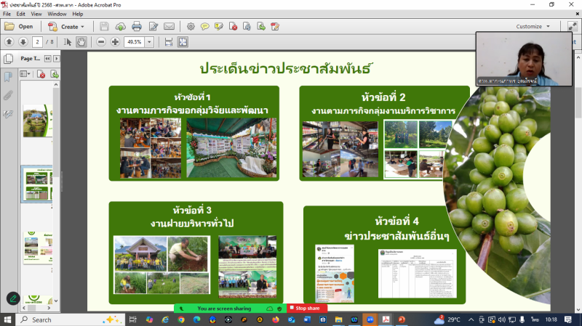Open the Bookmarks panel icon
Screen dimensions: 582x326
pos(8,77)
